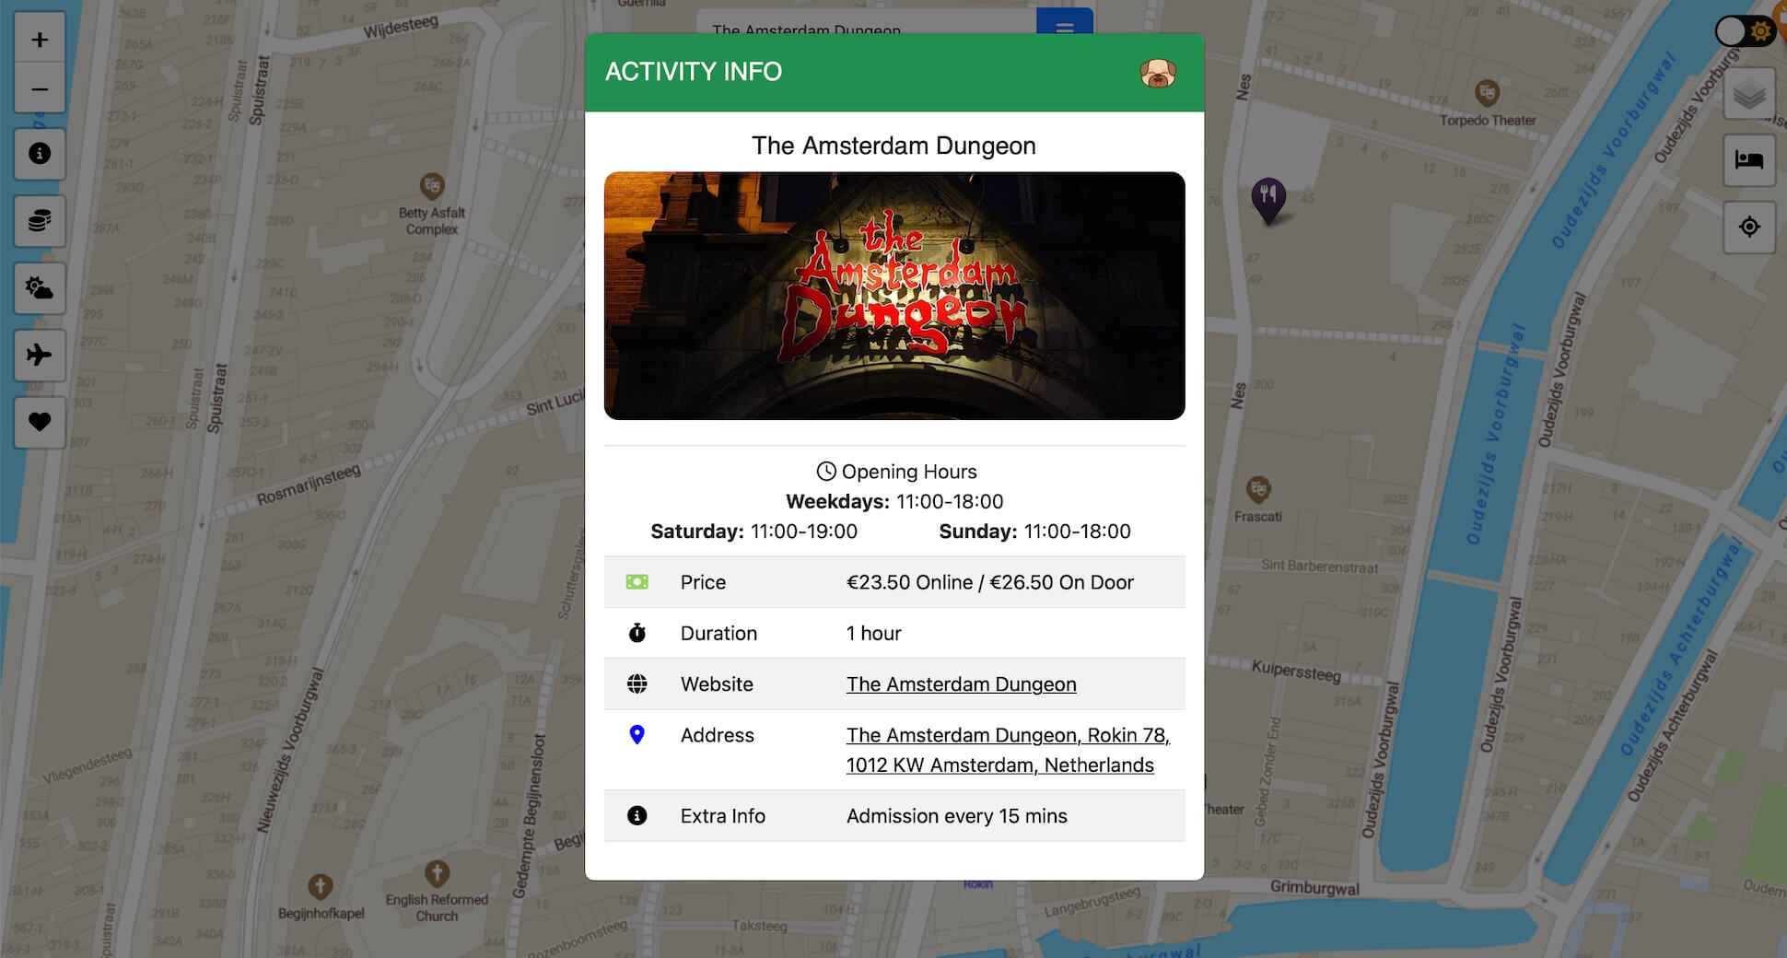Screen dimensions: 1787x958
Task: Open favorites heart button
Action: [x=40, y=422]
